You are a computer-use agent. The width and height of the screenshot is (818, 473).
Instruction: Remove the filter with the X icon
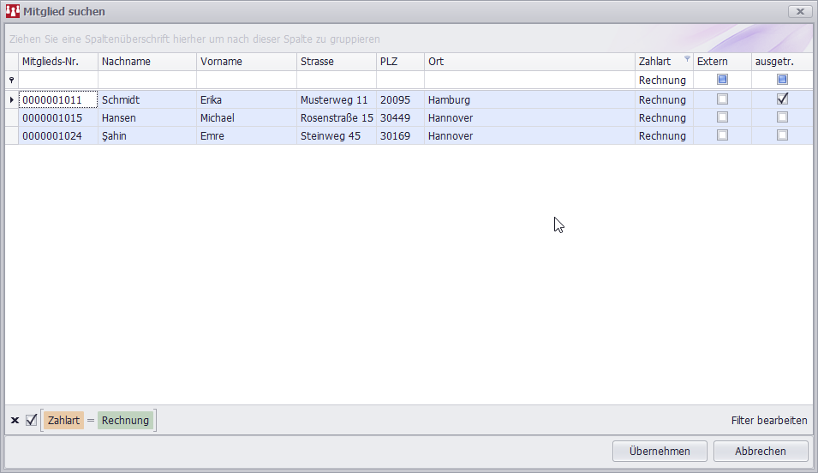15,420
